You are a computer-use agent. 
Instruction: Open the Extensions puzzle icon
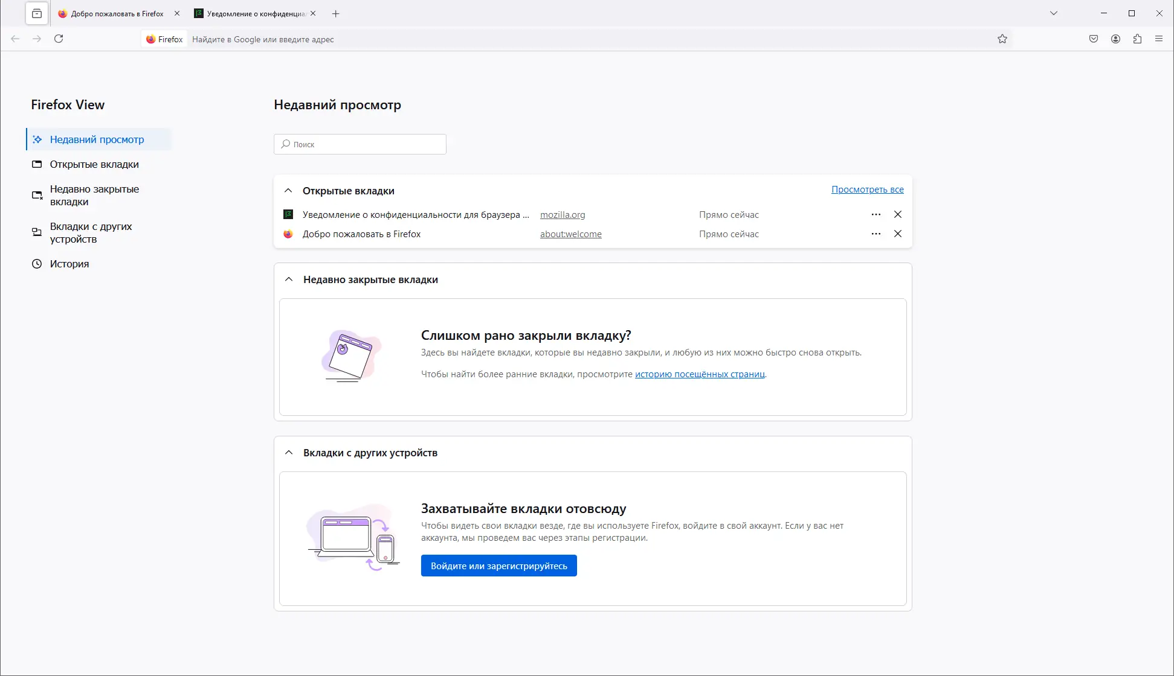point(1137,39)
